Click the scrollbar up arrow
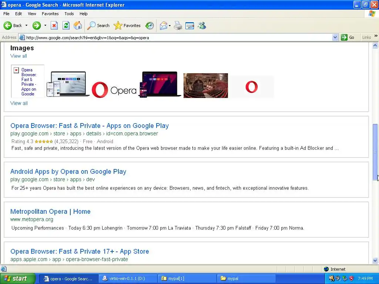 375,45
